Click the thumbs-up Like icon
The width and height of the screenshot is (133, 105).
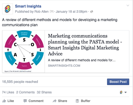(4, 101)
